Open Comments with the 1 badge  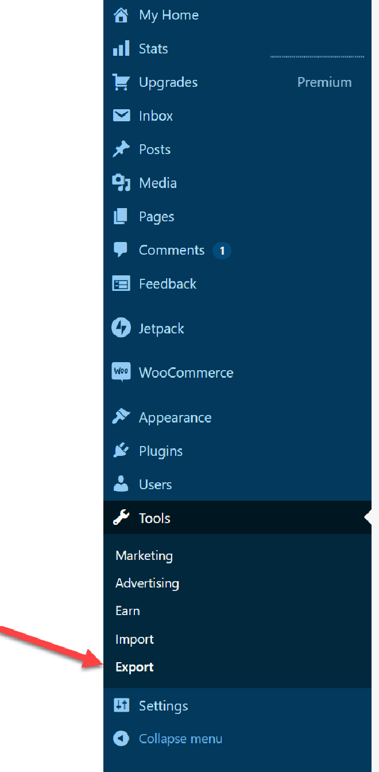pos(172,250)
